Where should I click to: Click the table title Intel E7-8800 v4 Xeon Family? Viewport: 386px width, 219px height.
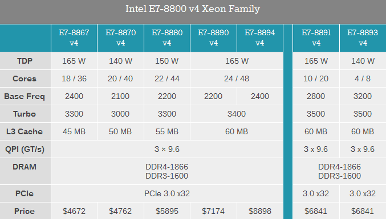(193, 9)
